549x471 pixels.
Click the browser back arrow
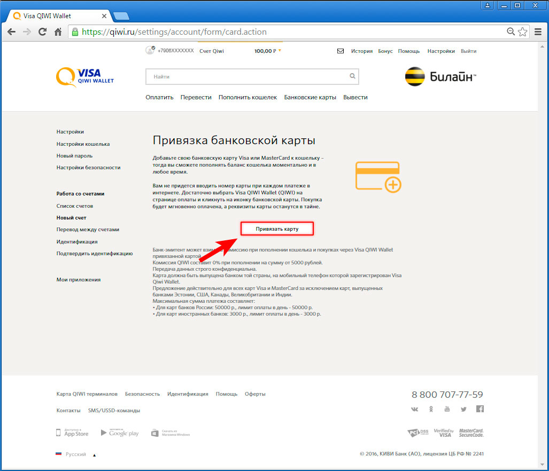[x=12, y=32]
